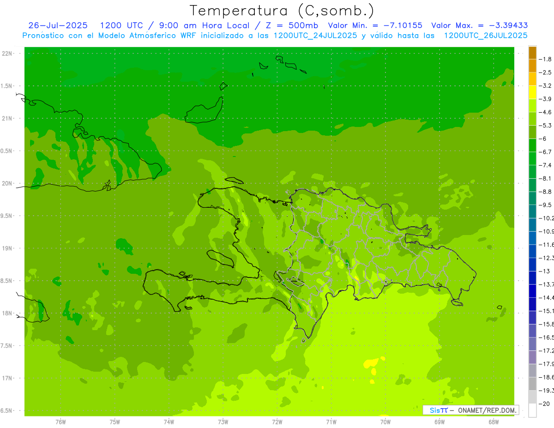Click the 17N latitude axis label
The width and height of the screenshot is (554, 428).
(7, 378)
